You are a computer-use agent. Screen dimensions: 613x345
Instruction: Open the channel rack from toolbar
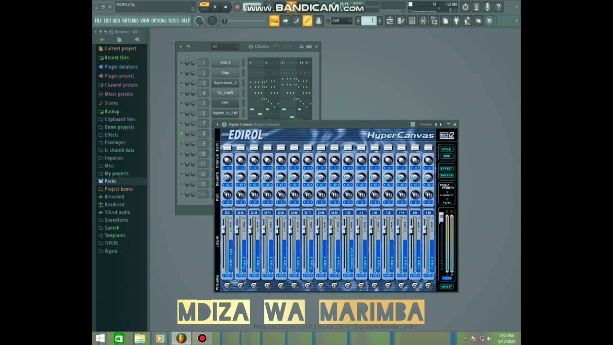point(412,21)
